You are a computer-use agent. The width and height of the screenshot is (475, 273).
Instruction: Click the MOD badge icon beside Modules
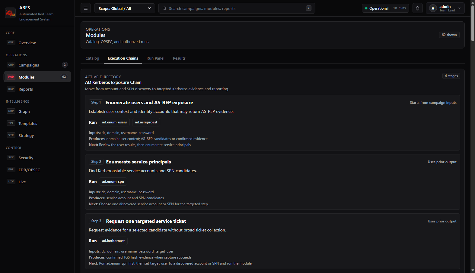[11, 77]
